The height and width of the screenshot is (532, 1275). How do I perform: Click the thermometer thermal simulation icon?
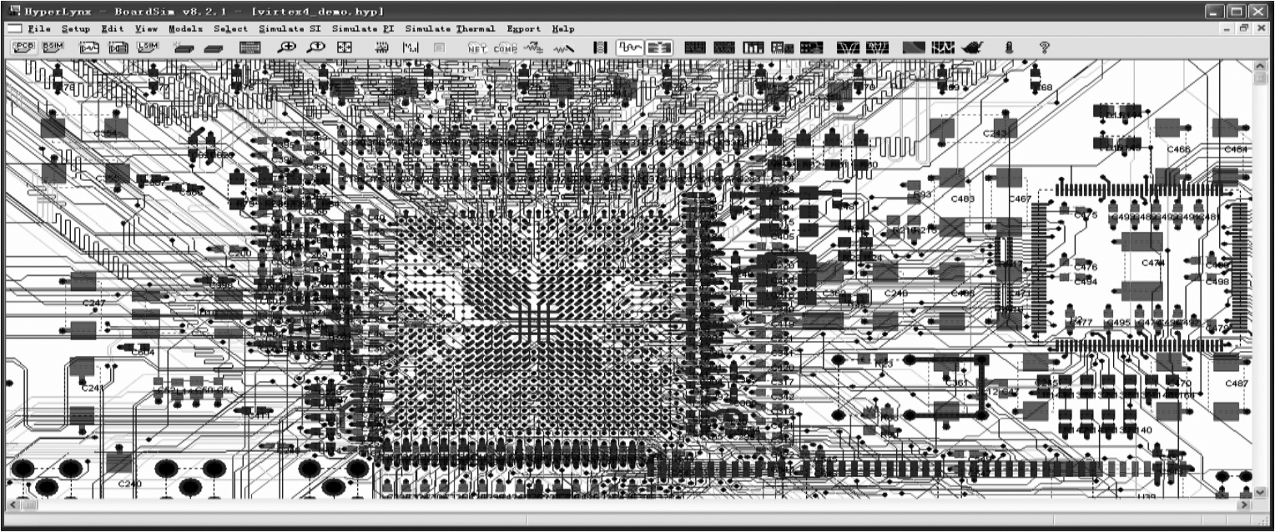click(1009, 48)
